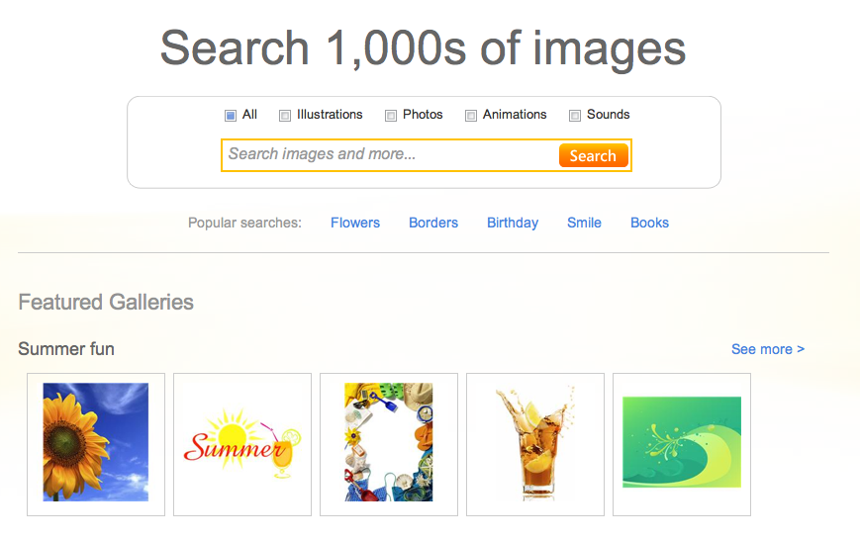The height and width of the screenshot is (541, 860).
Task: Enable the Illustrations checkbox
Action: tap(285, 116)
